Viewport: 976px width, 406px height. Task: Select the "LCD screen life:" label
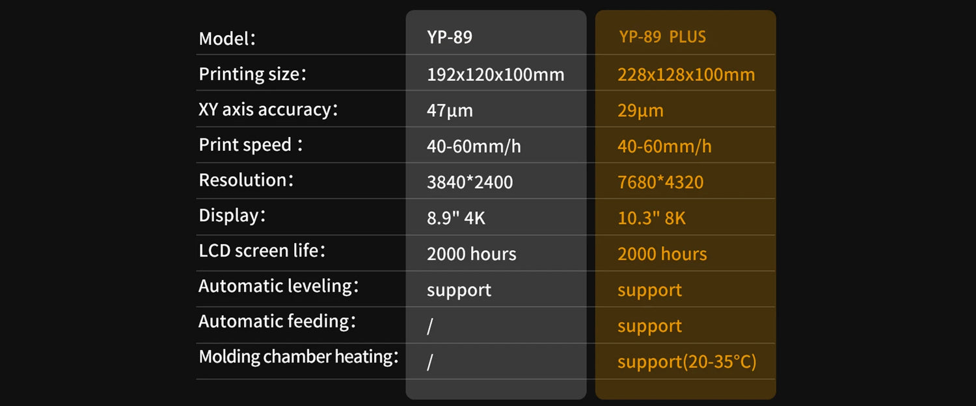tap(262, 251)
